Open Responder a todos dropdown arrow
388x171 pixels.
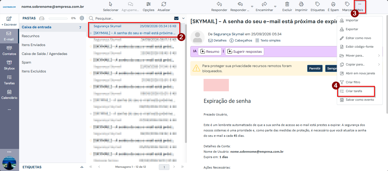(252, 6)
